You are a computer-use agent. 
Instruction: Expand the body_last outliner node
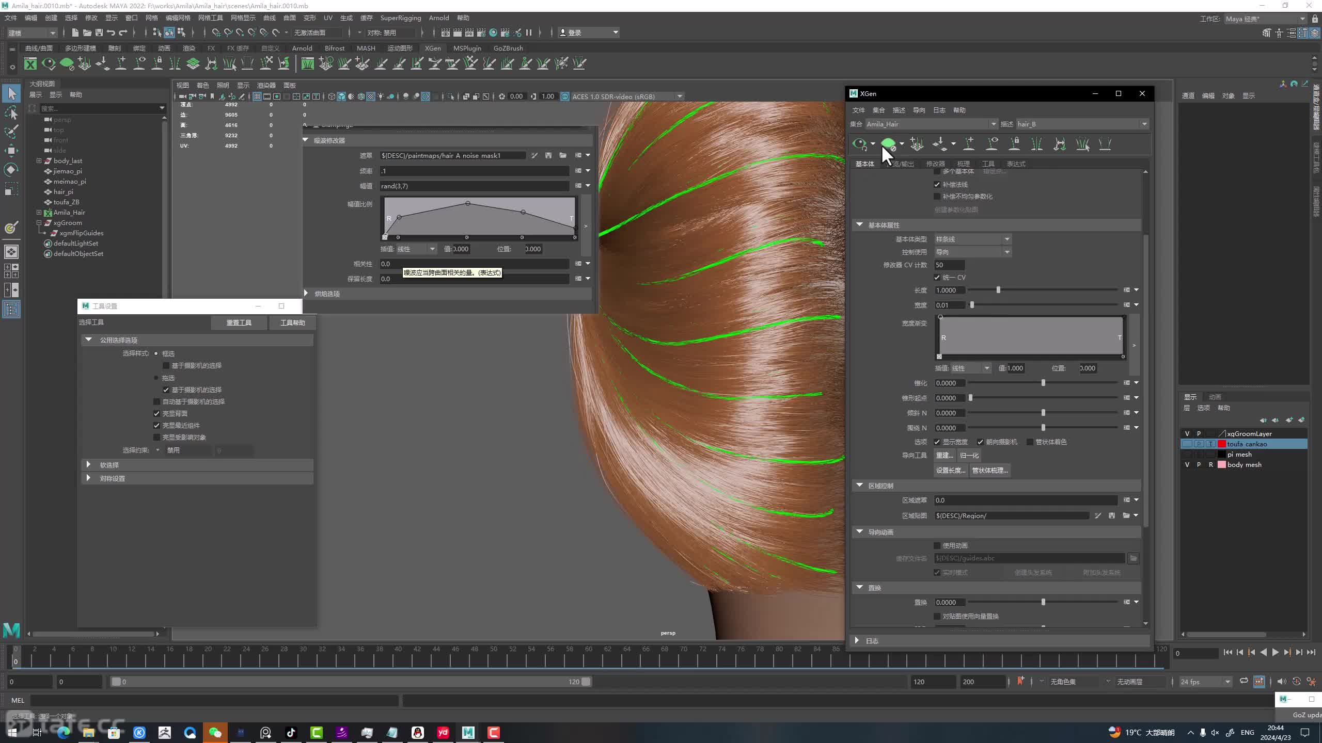[39, 160]
